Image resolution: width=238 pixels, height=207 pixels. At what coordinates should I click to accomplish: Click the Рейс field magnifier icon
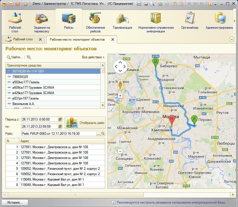[x=103, y=134]
